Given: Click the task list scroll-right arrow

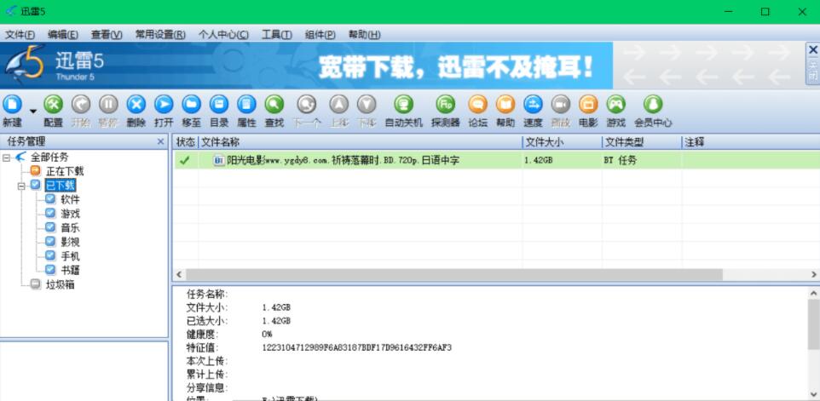Looking at the screenshot, I should point(814,275).
